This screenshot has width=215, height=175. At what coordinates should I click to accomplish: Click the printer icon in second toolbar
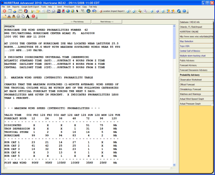(x=18, y=16)
